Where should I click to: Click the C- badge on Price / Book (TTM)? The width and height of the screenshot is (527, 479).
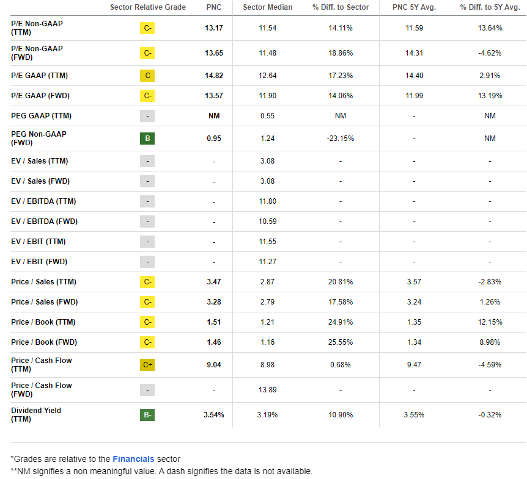pos(147,322)
